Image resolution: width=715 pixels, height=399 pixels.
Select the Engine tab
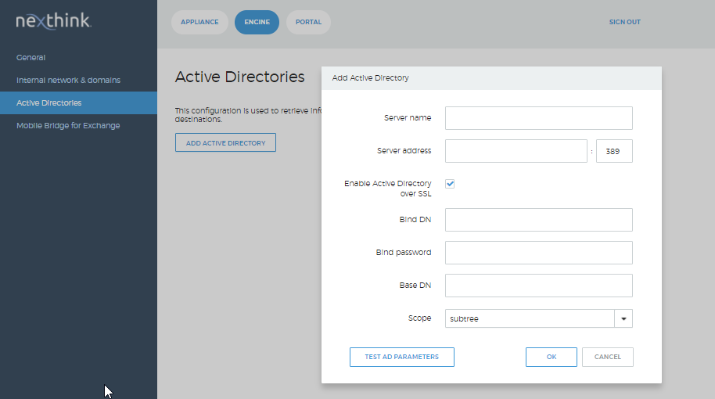click(257, 22)
